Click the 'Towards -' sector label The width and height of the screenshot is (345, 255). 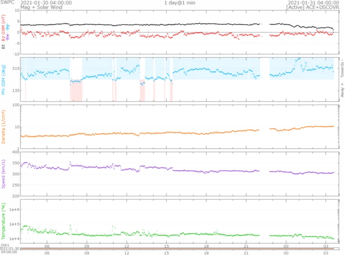coord(342,68)
